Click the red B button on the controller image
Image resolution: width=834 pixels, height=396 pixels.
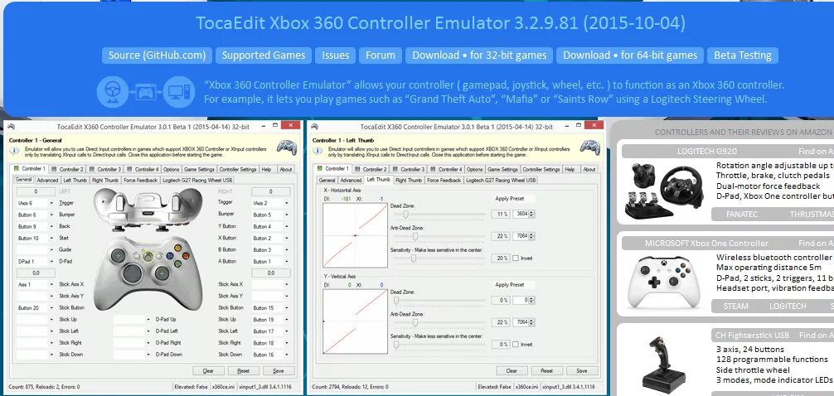point(186,256)
